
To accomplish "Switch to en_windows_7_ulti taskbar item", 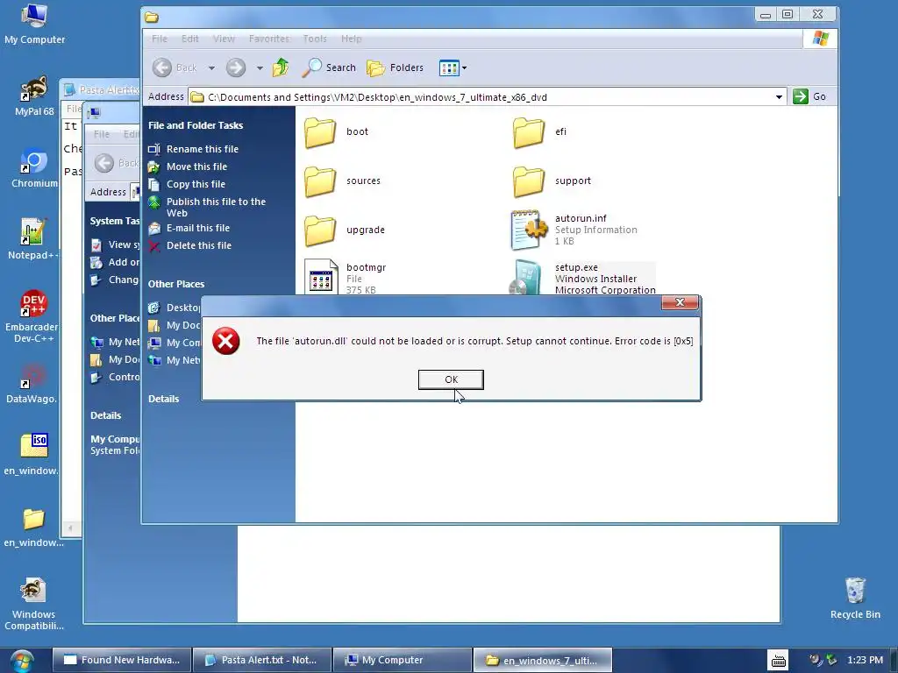I will coord(542,660).
